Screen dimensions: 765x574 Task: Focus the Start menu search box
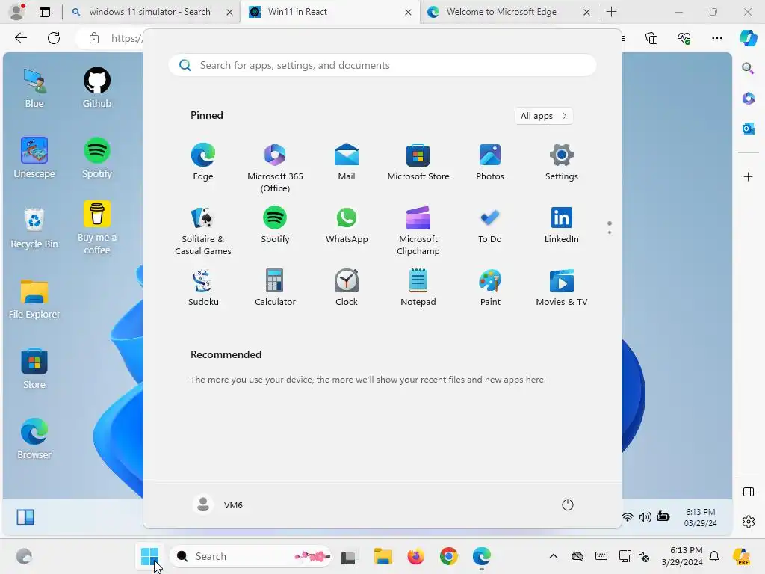[x=382, y=66]
